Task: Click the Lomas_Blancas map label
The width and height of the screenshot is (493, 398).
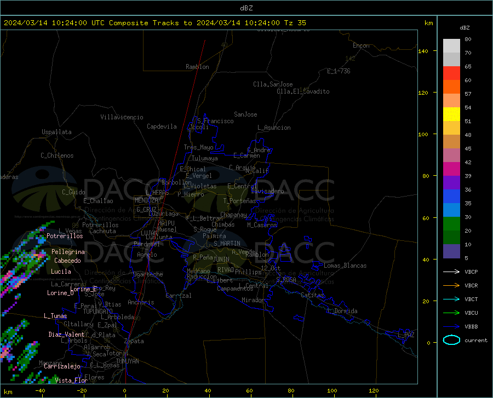Action: tap(345, 266)
